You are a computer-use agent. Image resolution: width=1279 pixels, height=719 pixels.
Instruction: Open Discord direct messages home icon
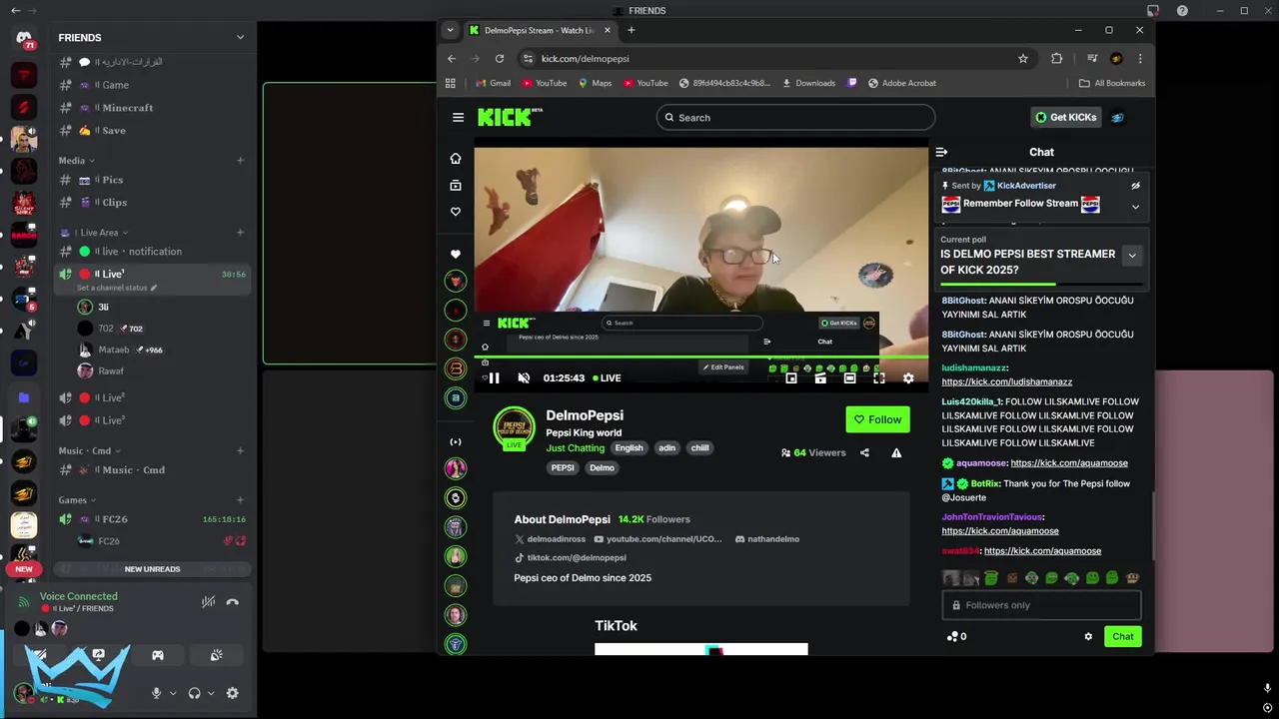coord(24,39)
